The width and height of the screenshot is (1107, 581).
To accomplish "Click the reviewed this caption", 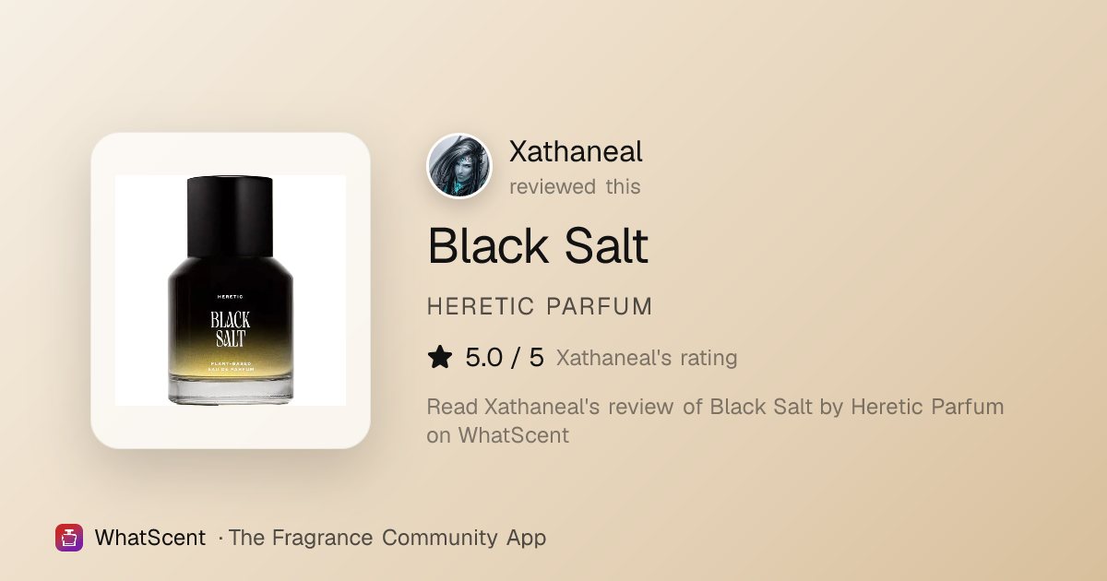I will point(575,186).
